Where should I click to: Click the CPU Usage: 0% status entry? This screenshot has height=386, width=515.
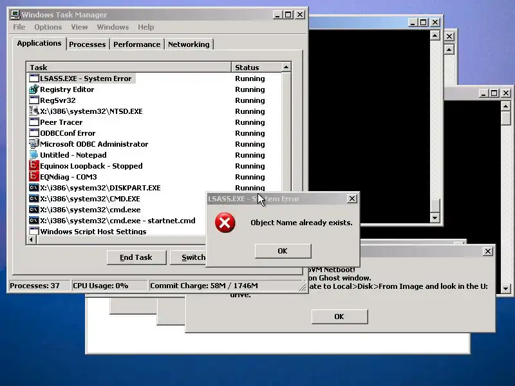[x=109, y=286]
